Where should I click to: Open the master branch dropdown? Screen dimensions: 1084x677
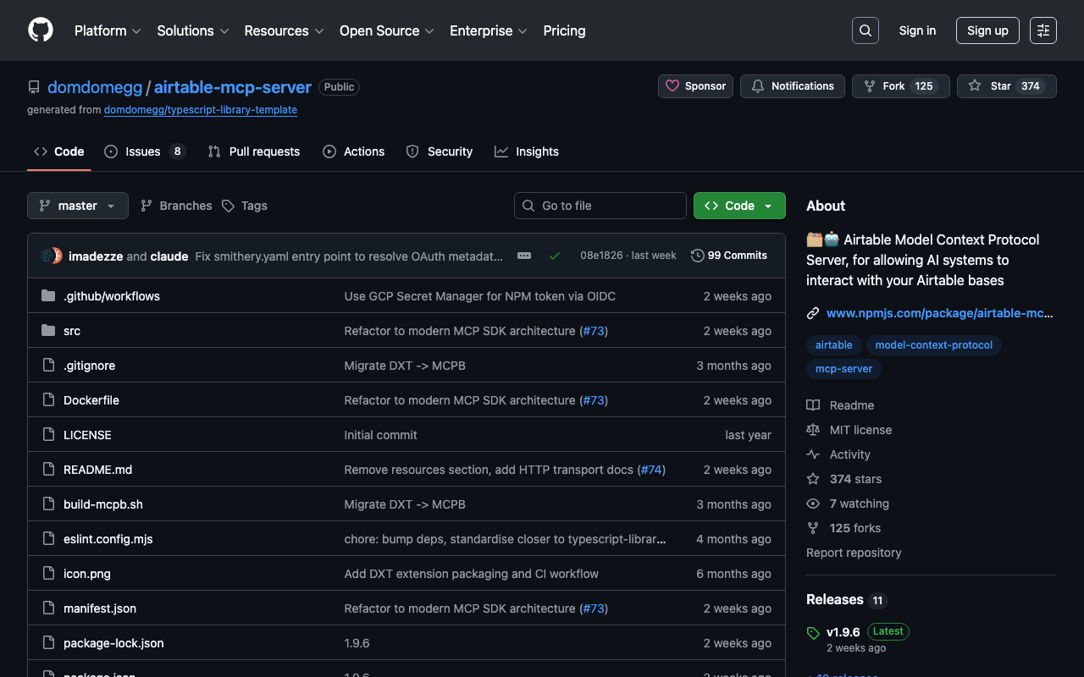coord(78,206)
